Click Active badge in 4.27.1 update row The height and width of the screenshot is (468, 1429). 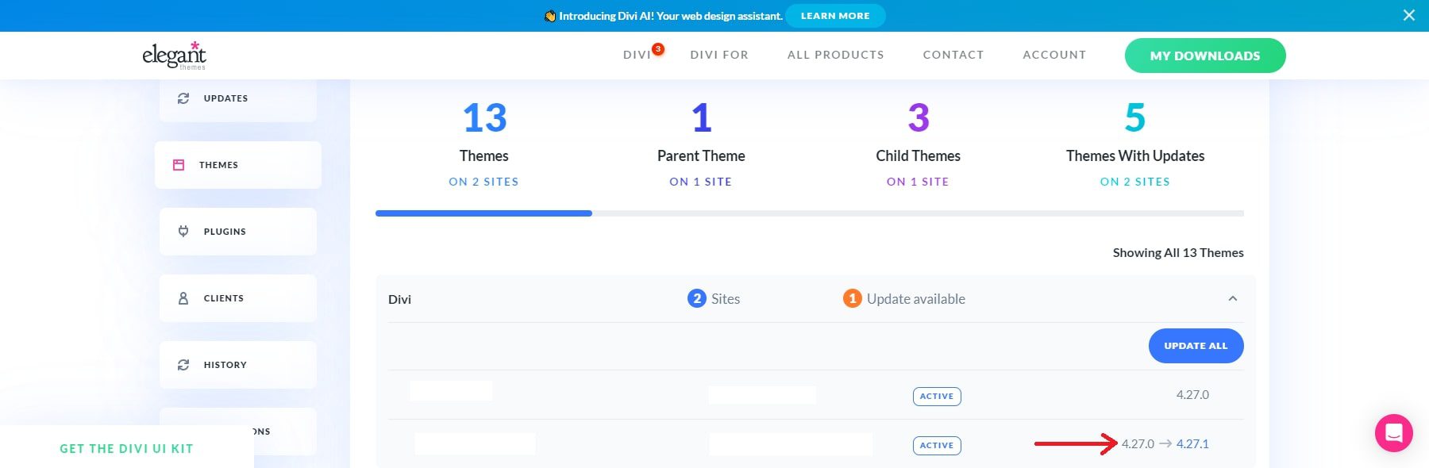[x=937, y=446]
